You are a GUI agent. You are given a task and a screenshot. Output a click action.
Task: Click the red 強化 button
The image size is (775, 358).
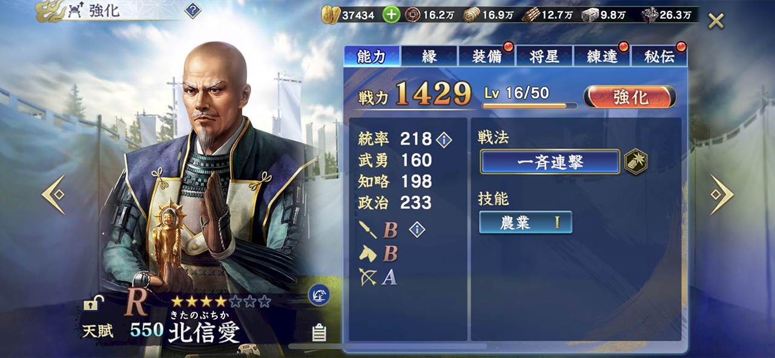point(630,97)
